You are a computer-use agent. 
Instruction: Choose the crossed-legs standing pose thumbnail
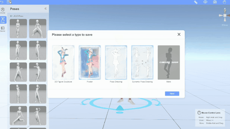click(18, 29)
